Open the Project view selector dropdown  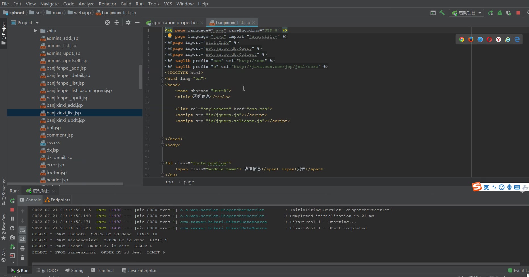click(x=37, y=23)
